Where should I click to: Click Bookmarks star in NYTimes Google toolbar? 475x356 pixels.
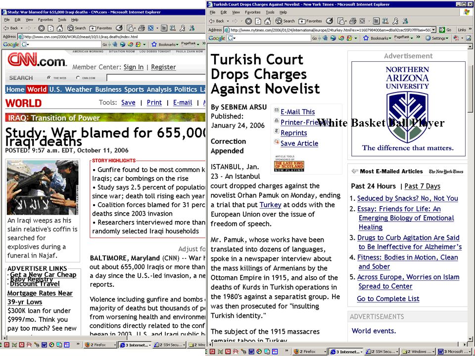366,38
